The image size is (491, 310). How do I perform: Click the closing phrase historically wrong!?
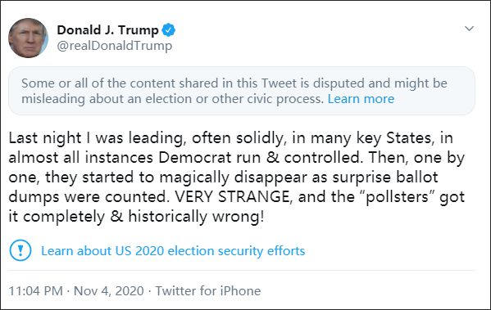point(197,217)
